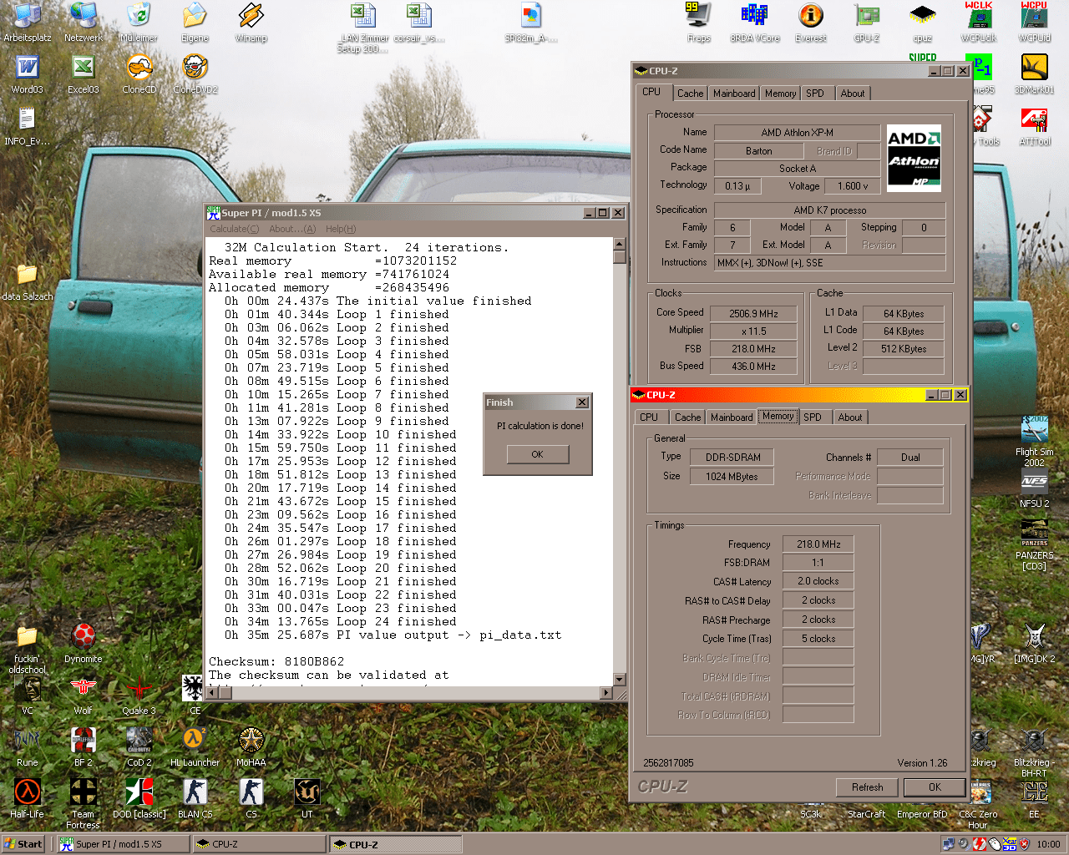Open the Flight Sim 2002 icon

1034,441
